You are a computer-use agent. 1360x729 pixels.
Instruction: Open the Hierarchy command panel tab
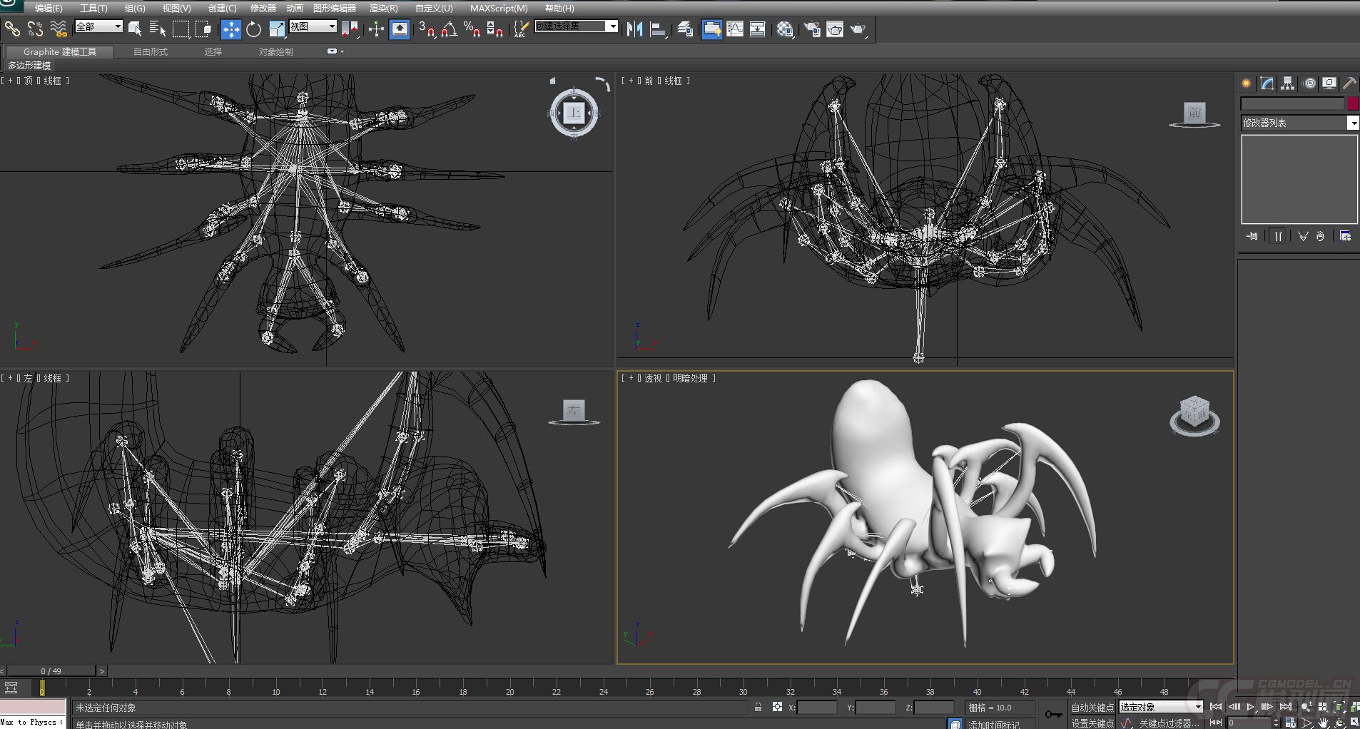[1287, 83]
